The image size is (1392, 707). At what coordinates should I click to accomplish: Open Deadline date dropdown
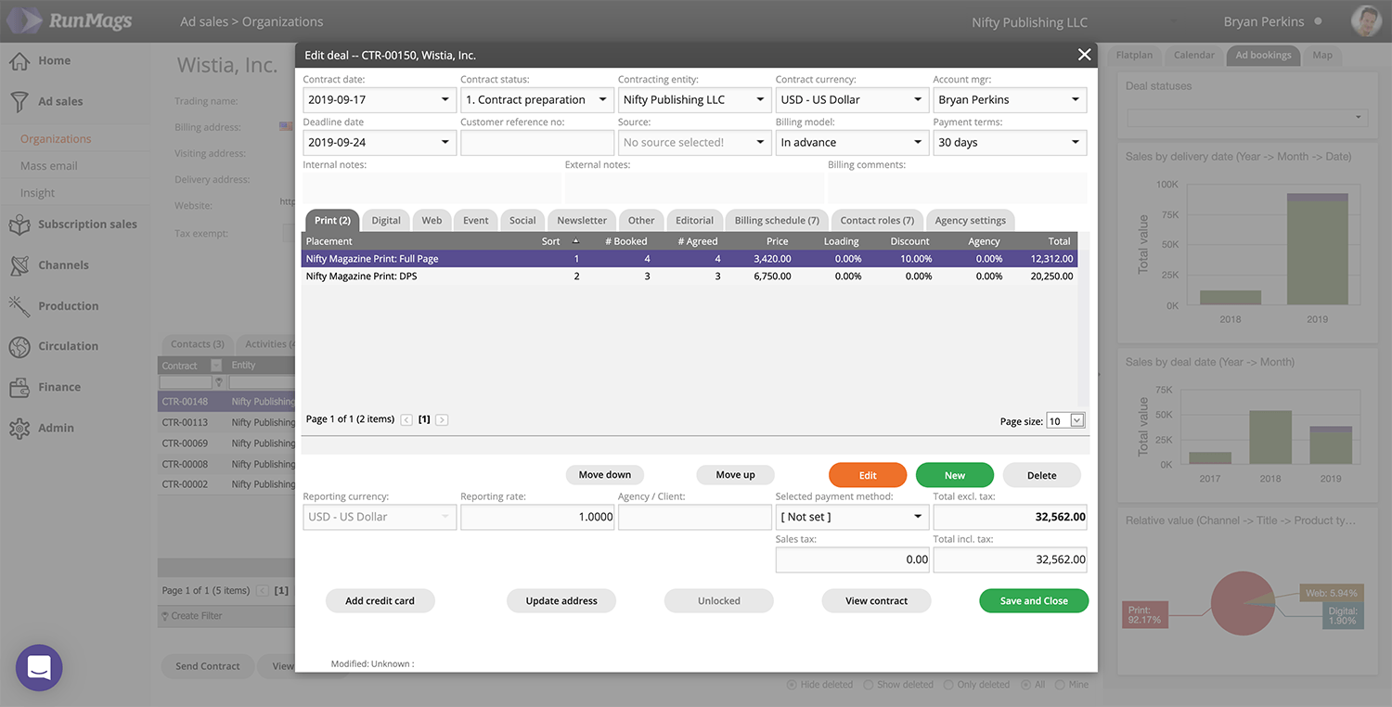pos(445,143)
